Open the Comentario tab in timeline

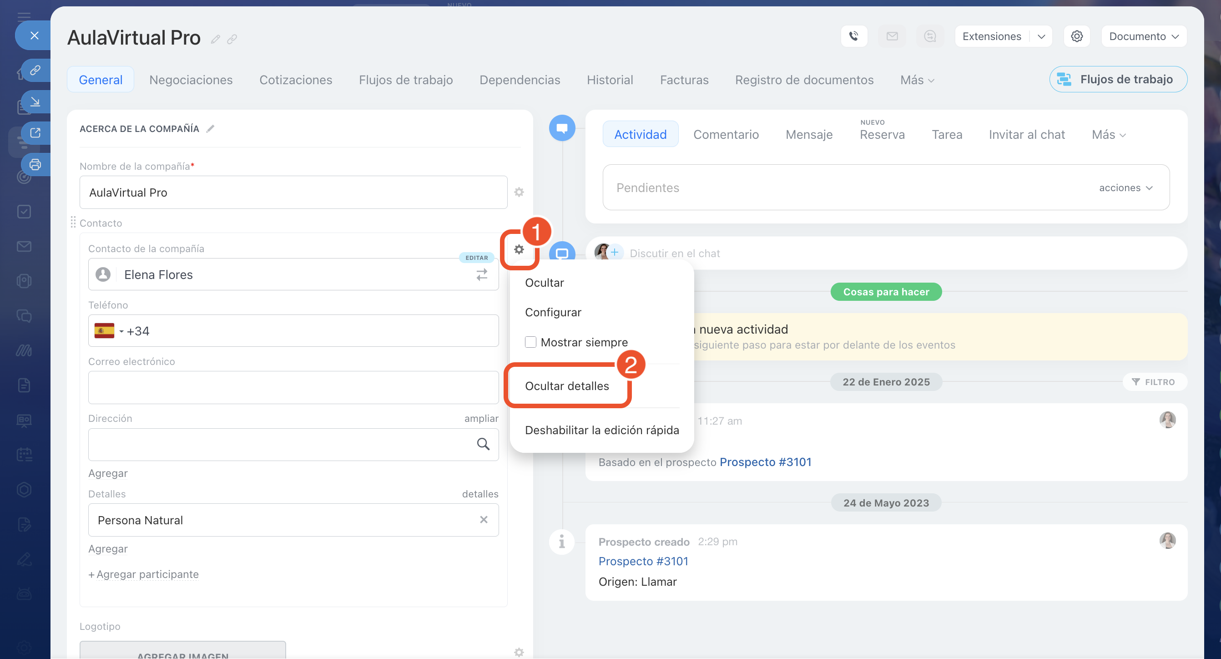tap(726, 135)
